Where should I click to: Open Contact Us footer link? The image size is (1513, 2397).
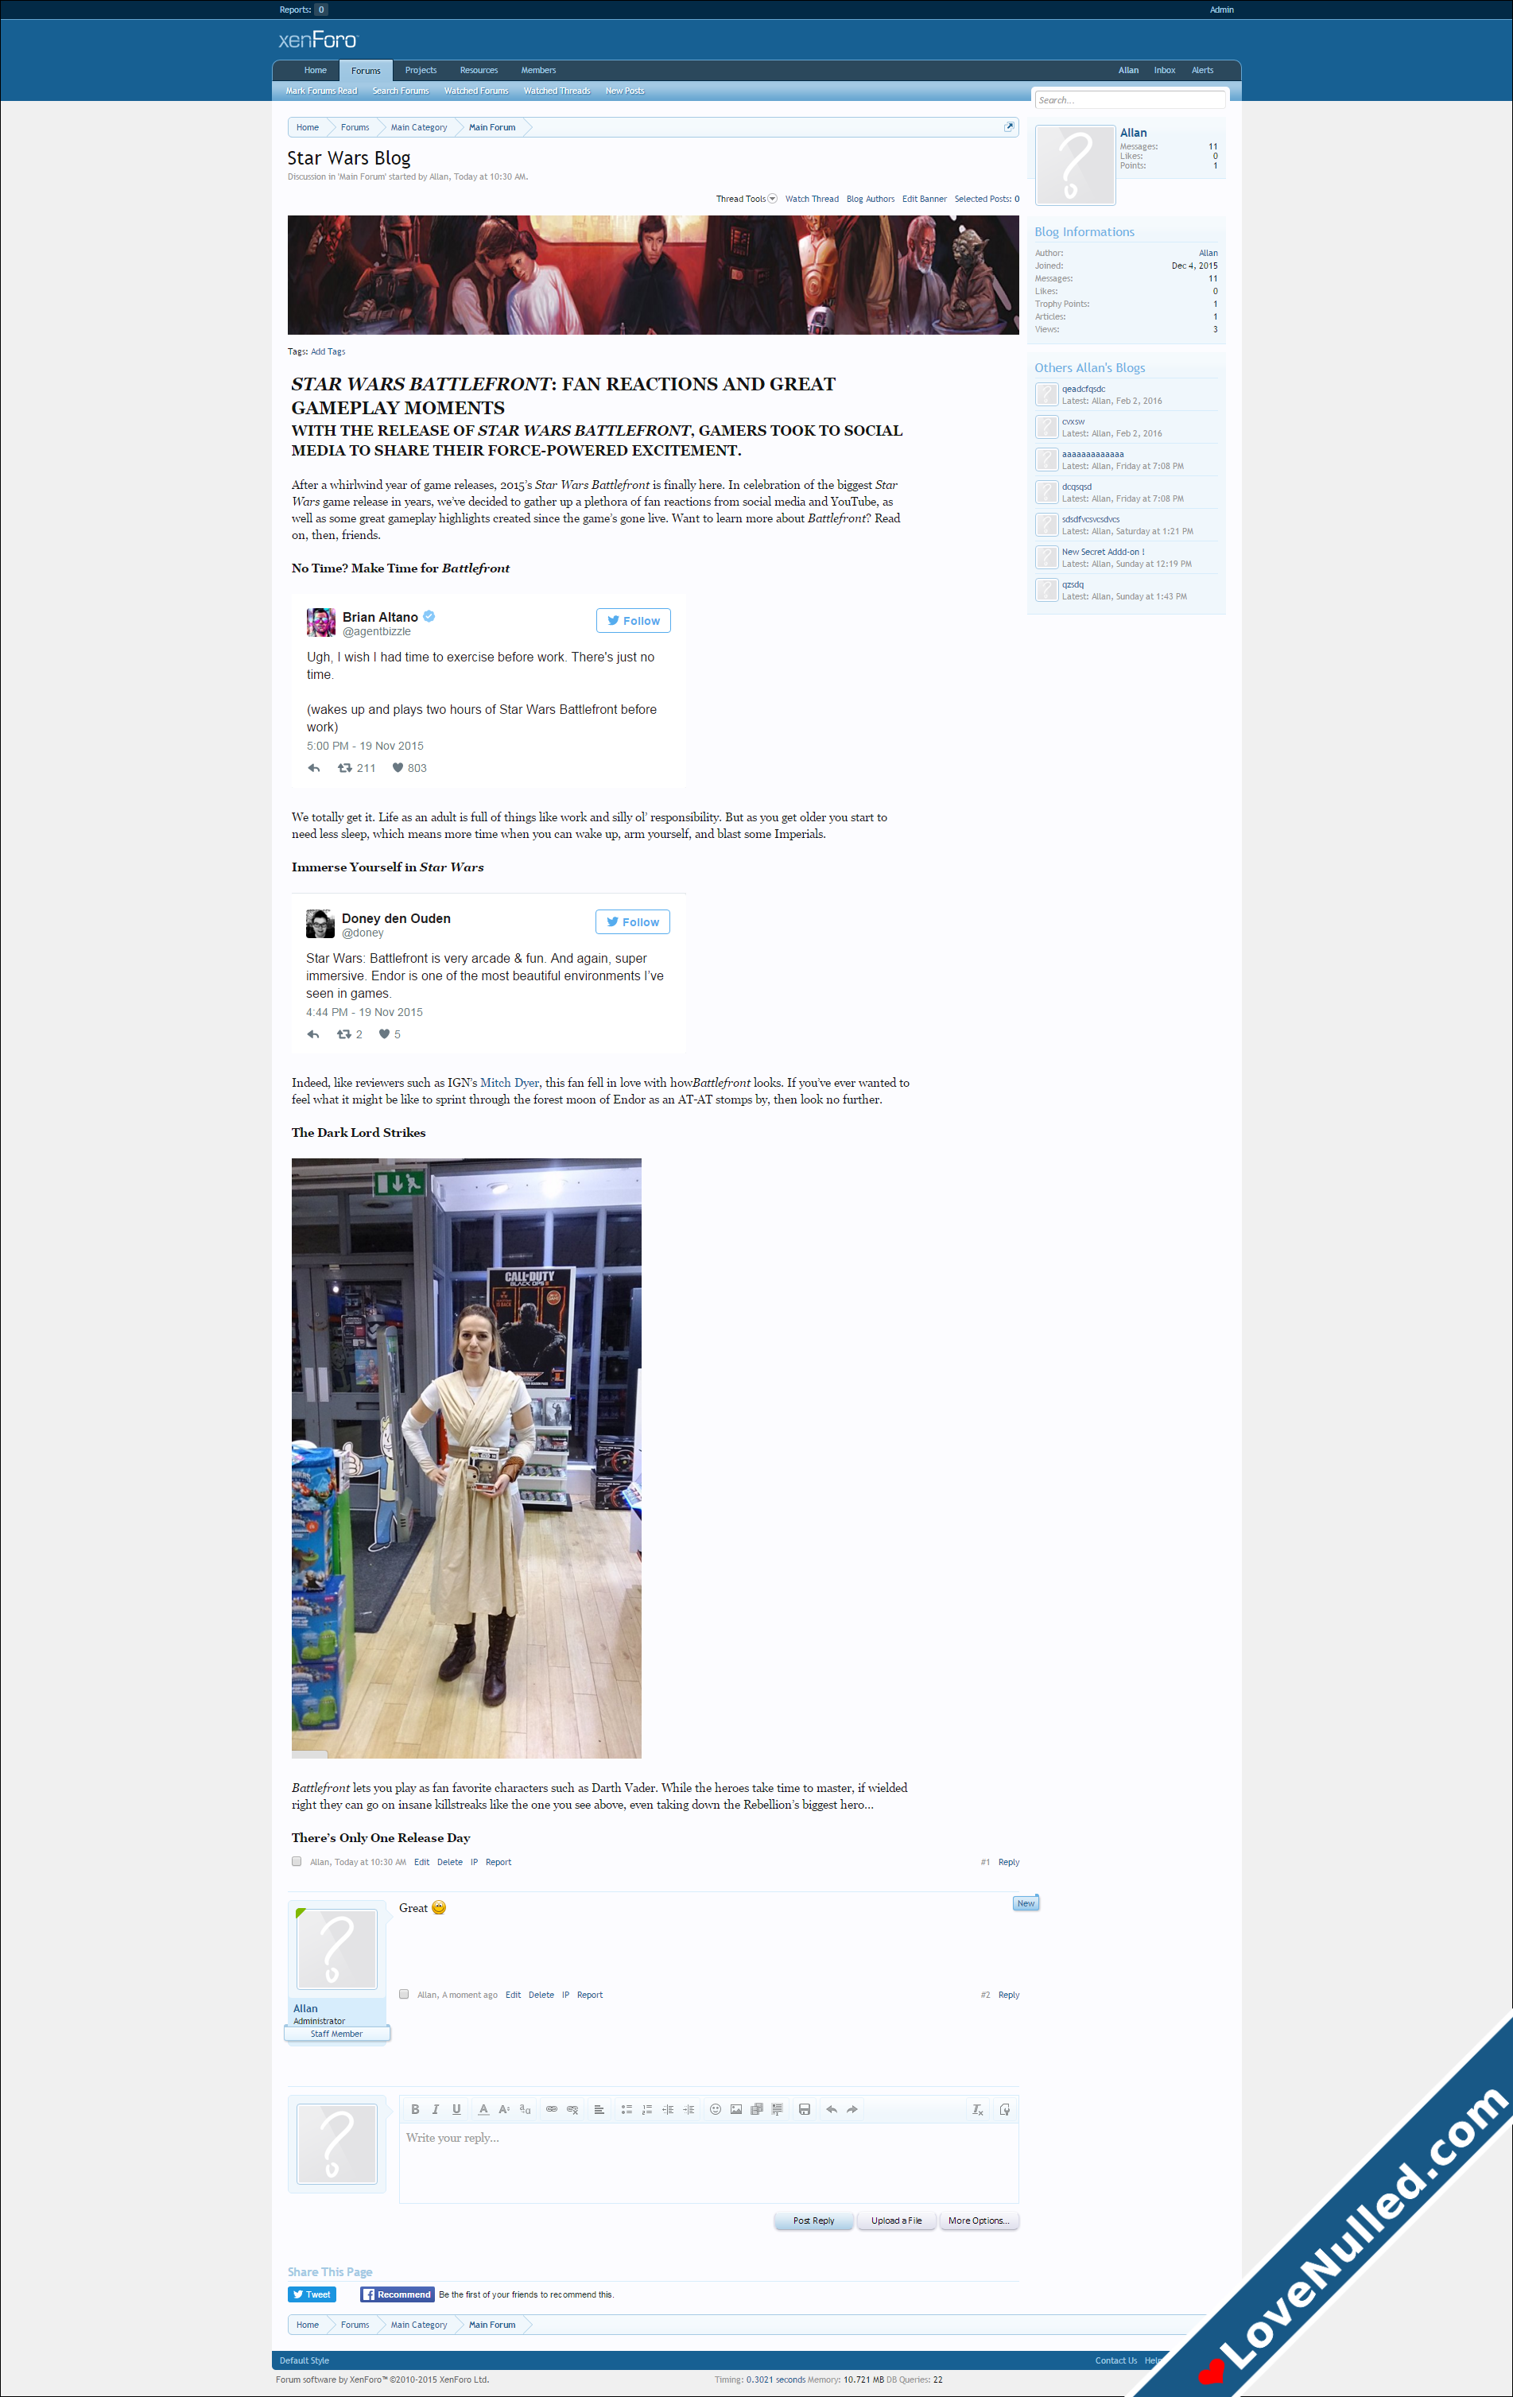tap(1115, 2360)
